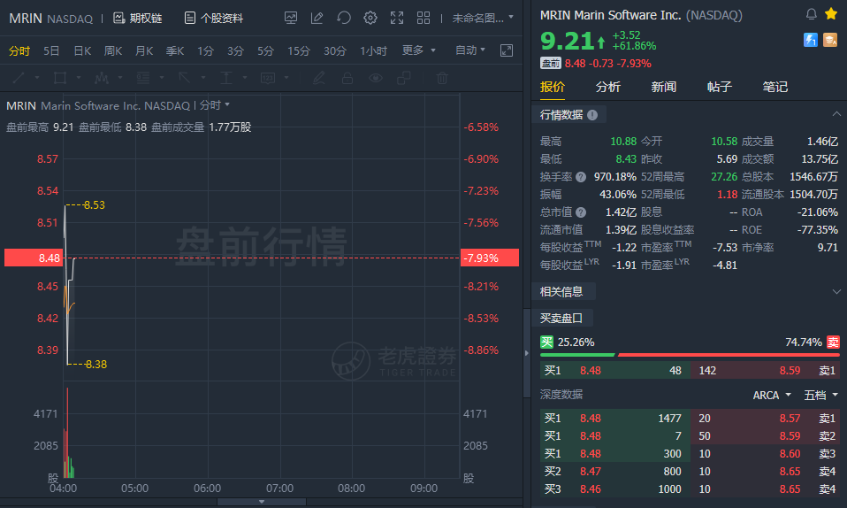Image resolution: width=847 pixels, height=508 pixels.
Task: Open the 五档 depth levels dropdown
Action: click(x=821, y=396)
